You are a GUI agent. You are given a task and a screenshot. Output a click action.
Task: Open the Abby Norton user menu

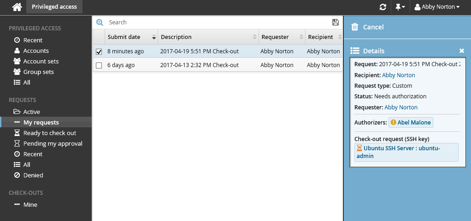(437, 7)
